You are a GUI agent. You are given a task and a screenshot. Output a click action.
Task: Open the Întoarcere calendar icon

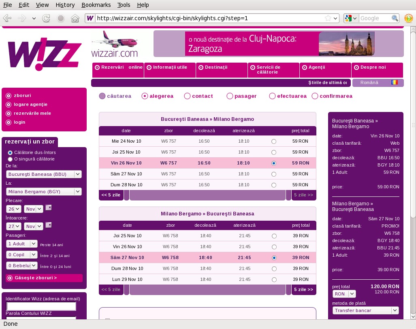(x=48, y=225)
